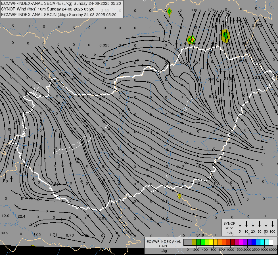The image size is (278, 255).
Task: Click the 0.492 value on the map
Action: pyautogui.click(x=213, y=79)
